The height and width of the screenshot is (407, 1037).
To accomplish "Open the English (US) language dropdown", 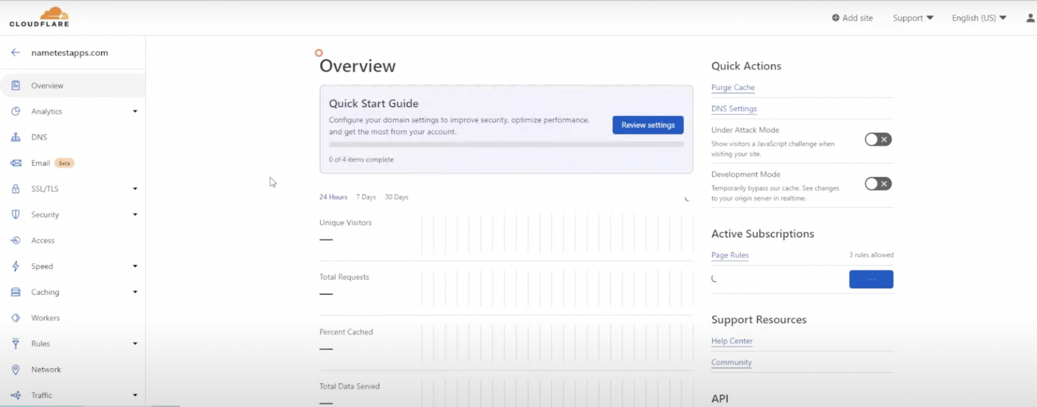I will (x=978, y=18).
